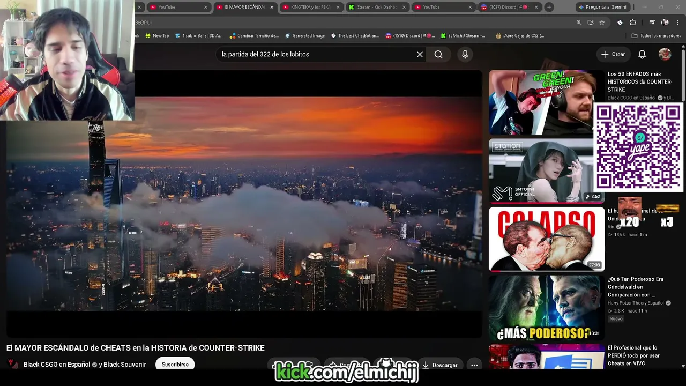Image resolution: width=686 pixels, height=386 pixels.
Task: Click the main video player
Action: pos(244,204)
